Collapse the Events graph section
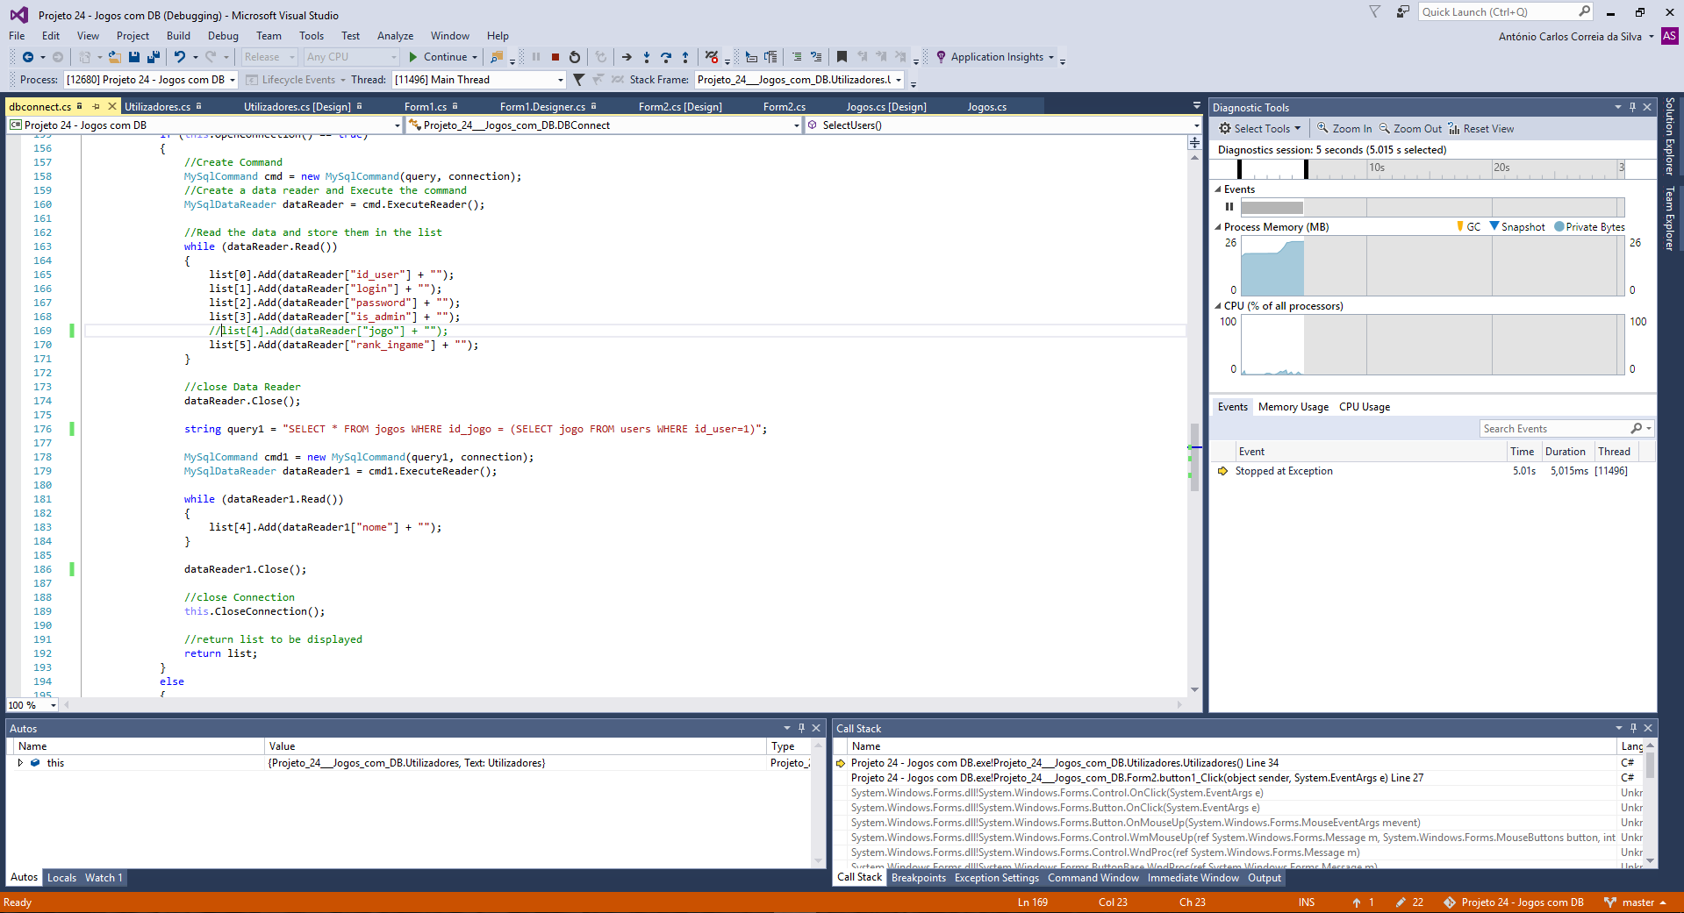1684x913 pixels. pyautogui.click(x=1218, y=189)
